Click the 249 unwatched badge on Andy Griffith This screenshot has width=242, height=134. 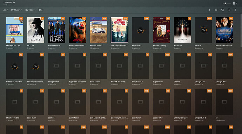tap(126, 19)
